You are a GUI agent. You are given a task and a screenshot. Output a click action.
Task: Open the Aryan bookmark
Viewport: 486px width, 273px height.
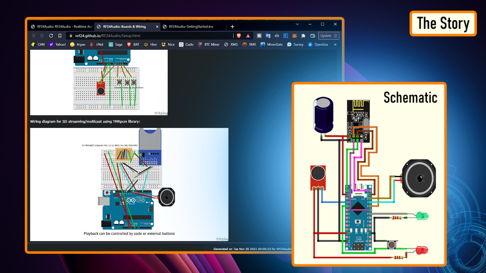[78, 45]
